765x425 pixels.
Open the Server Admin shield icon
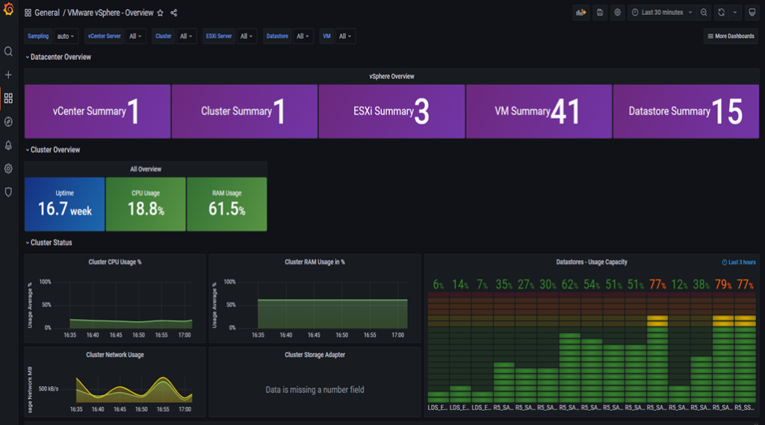pos(8,192)
